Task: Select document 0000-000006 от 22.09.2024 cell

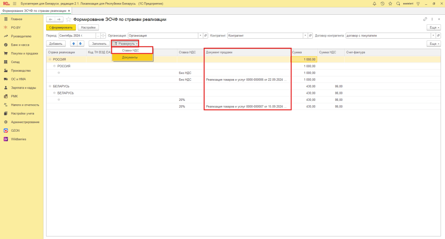Action: pyautogui.click(x=247, y=80)
